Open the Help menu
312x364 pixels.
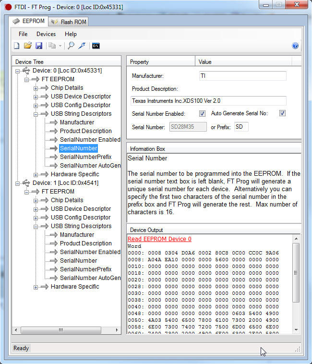[x=71, y=34]
